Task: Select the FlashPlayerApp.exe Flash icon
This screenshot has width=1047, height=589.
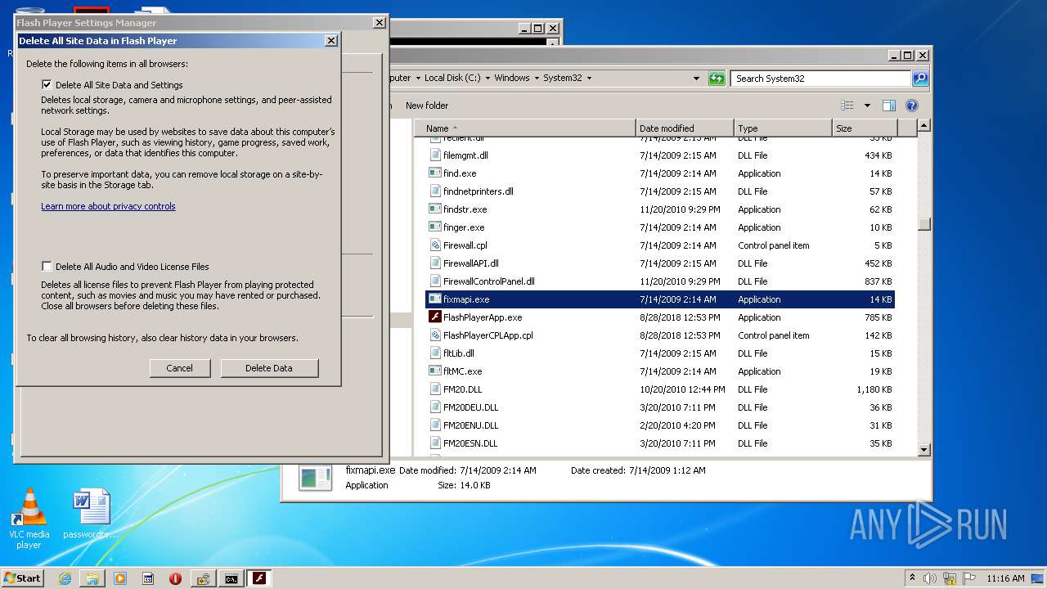Action: point(436,317)
